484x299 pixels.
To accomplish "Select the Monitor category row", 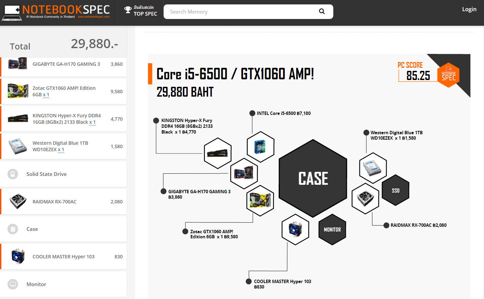I will point(63,284).
